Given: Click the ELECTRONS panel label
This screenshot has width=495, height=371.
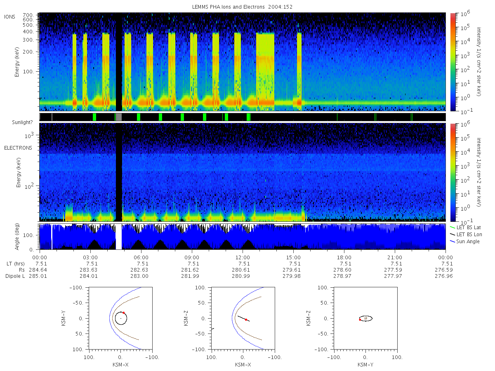Looking at the screenshot, I should [18, 148].
